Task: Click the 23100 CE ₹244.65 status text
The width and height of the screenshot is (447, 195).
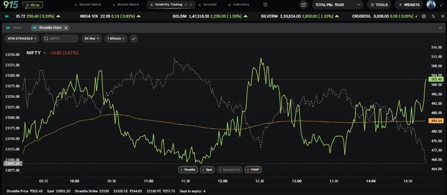Action: (128, 191)
